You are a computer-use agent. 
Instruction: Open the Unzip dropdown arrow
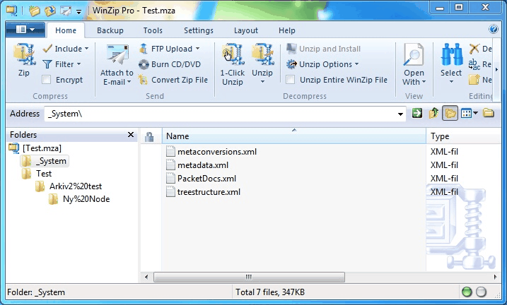(262, 82)
